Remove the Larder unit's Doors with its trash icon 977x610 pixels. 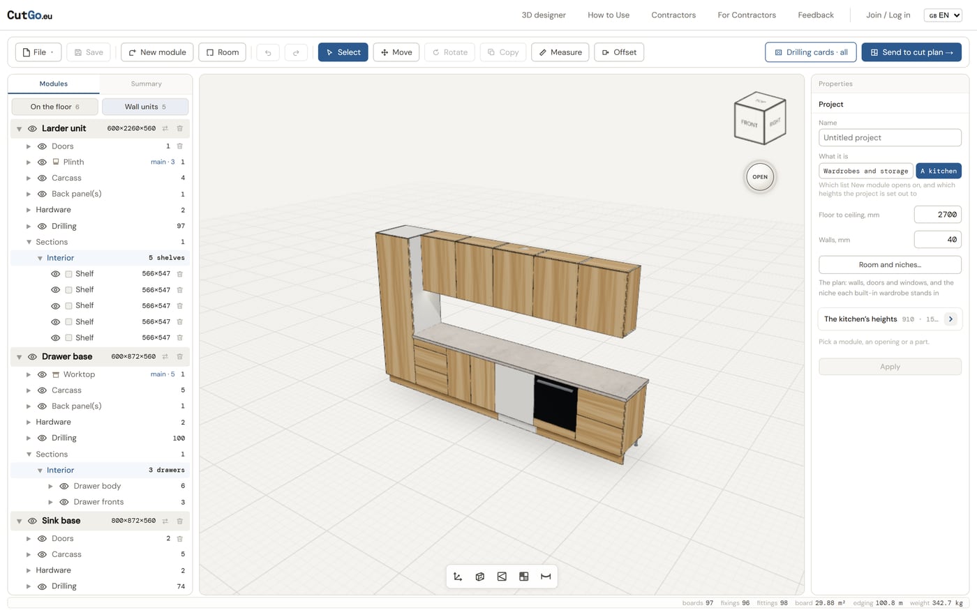179,146
